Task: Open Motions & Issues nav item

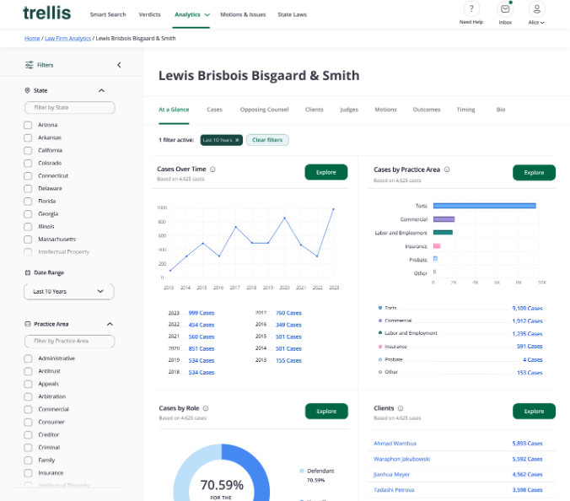Action: tap(243, 14)
